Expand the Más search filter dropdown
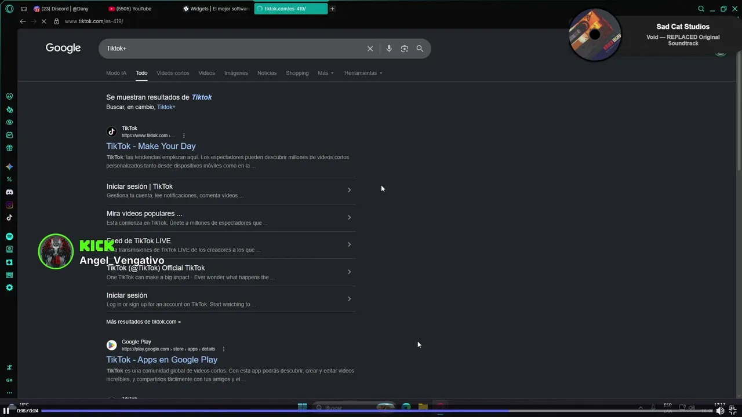Image resolution: width=742 pixels, height=417 pixels. (x=326, y=73)
